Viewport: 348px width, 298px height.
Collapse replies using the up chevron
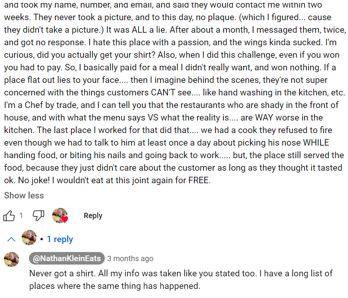11,239
